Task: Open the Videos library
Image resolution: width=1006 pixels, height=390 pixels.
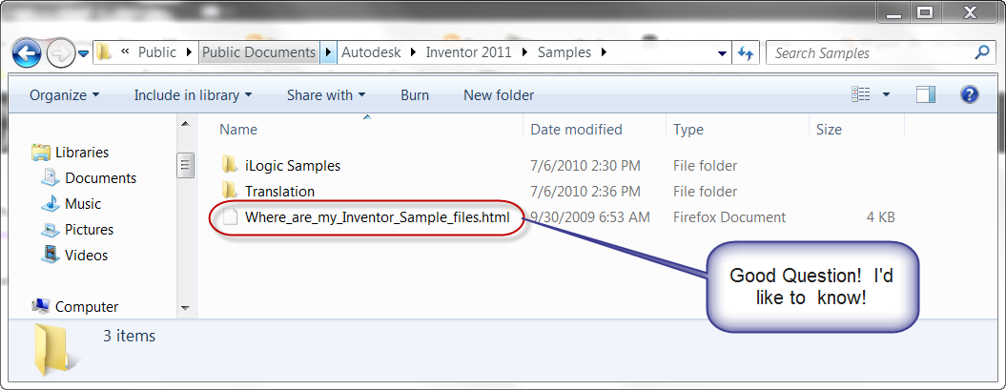Action: (86, 256)
